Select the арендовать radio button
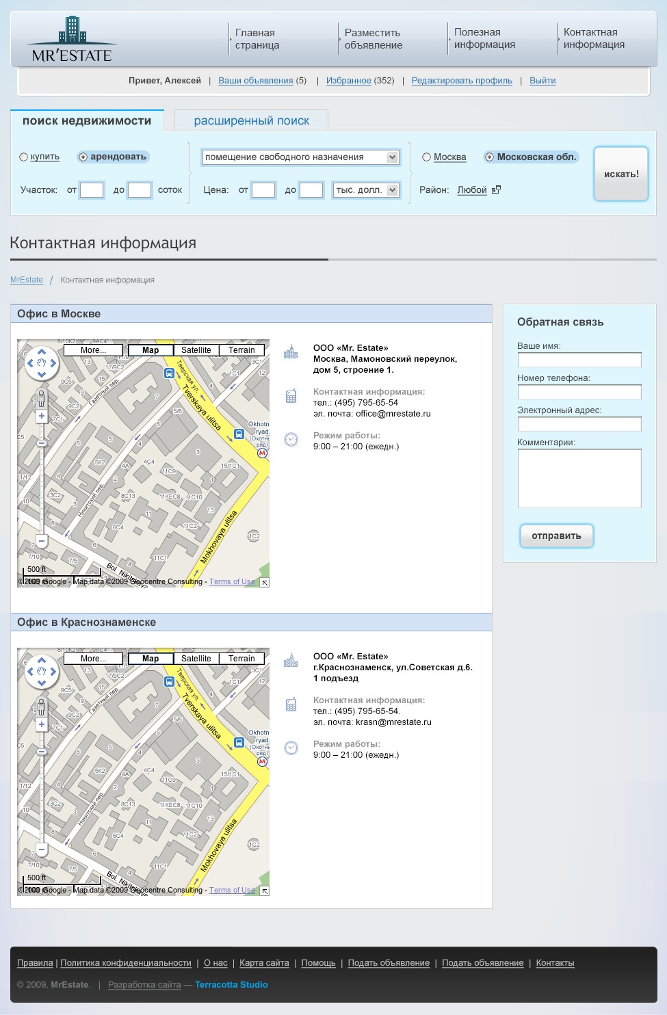Image resolution: width=667 pixels, height=1015 pixels. coord(83,157)
